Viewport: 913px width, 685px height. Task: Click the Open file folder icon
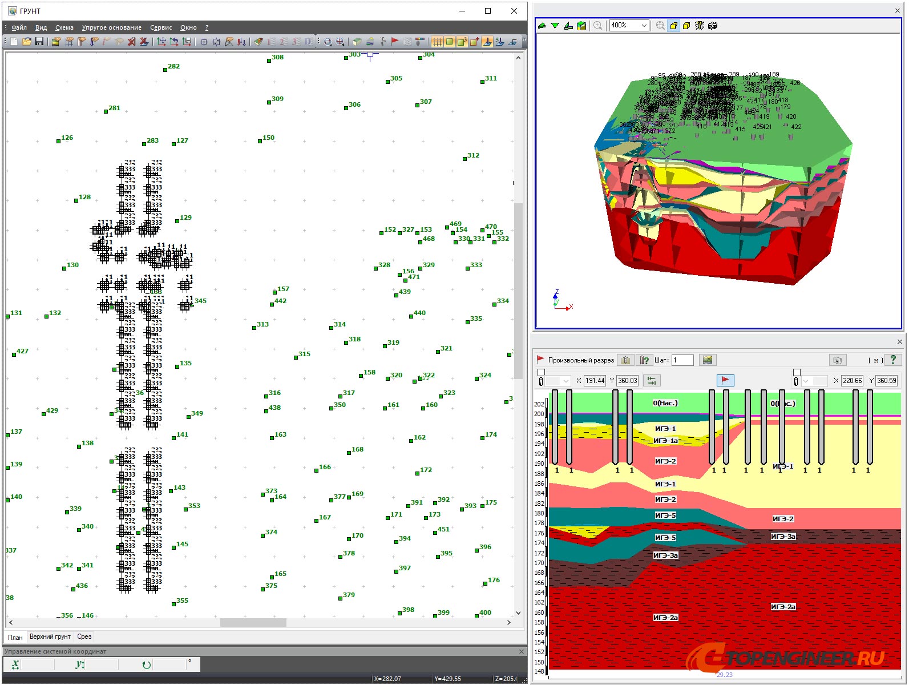click(x=26, y=42)
